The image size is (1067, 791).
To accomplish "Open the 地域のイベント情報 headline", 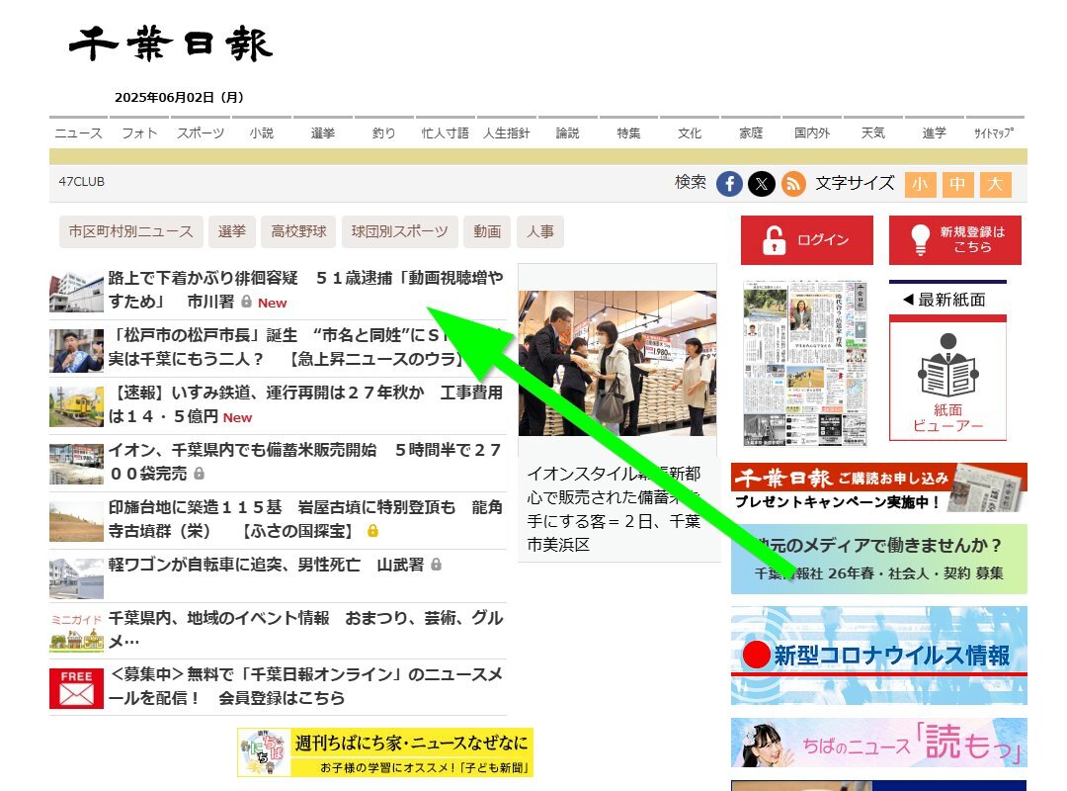I will click(x=306, y=630).
